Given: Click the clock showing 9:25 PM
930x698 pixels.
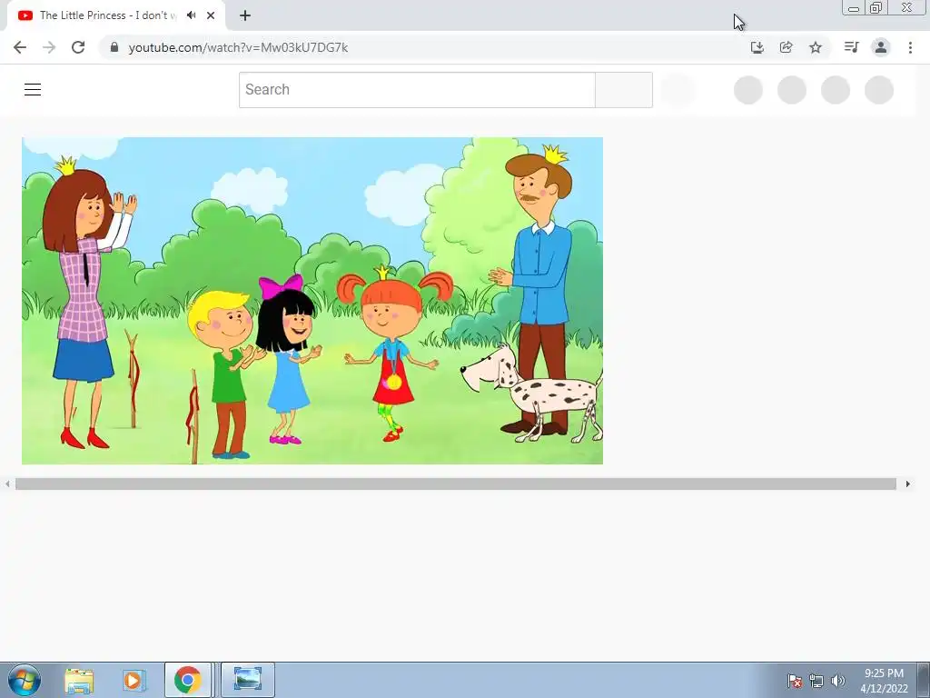Looking at the screenshot, I should click(884, 681).
